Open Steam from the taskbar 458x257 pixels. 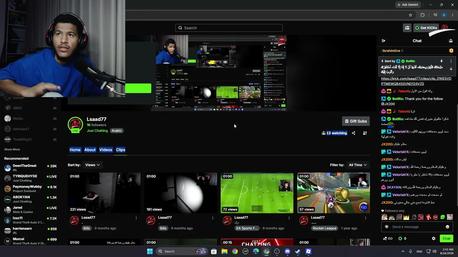click(298, 251)
